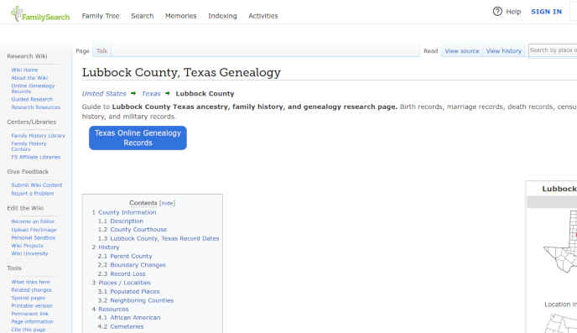
Task: Click Related changes tool link
Action: coord(32,290)
